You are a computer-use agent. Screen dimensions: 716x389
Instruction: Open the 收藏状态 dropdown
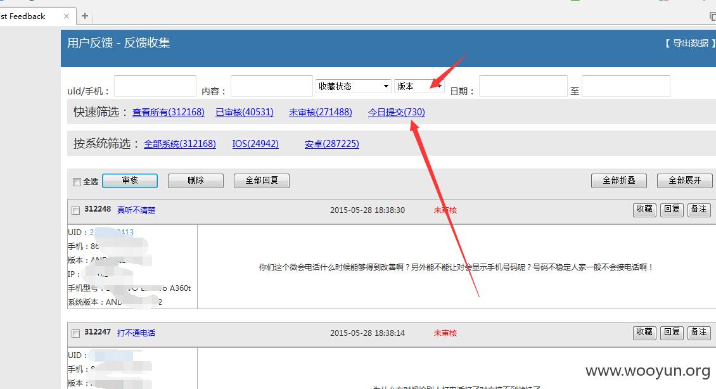[354, 86]
